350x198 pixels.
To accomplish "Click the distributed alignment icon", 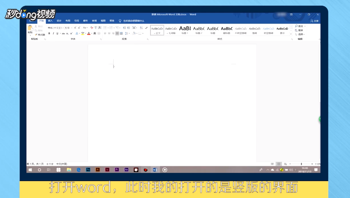I will click(121, 33).
